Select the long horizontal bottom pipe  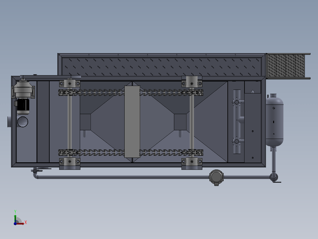coord(123,177)
